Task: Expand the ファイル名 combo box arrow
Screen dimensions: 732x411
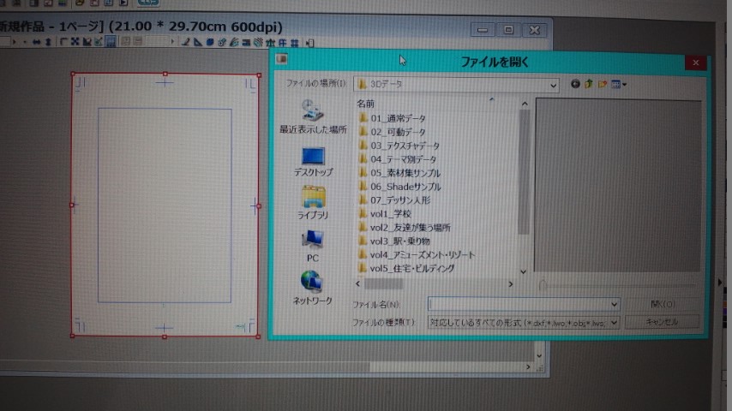Action: pyautogui.click(x=614, y=305)
